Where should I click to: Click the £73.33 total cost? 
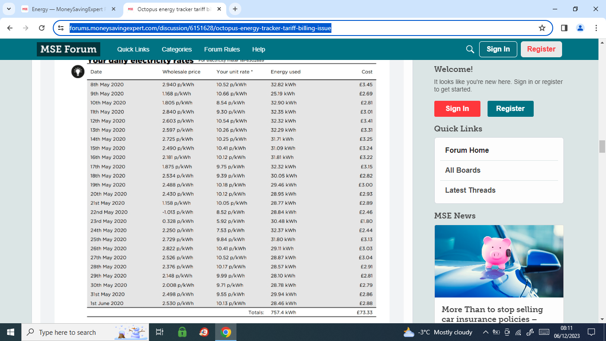[x=365, y=313]
